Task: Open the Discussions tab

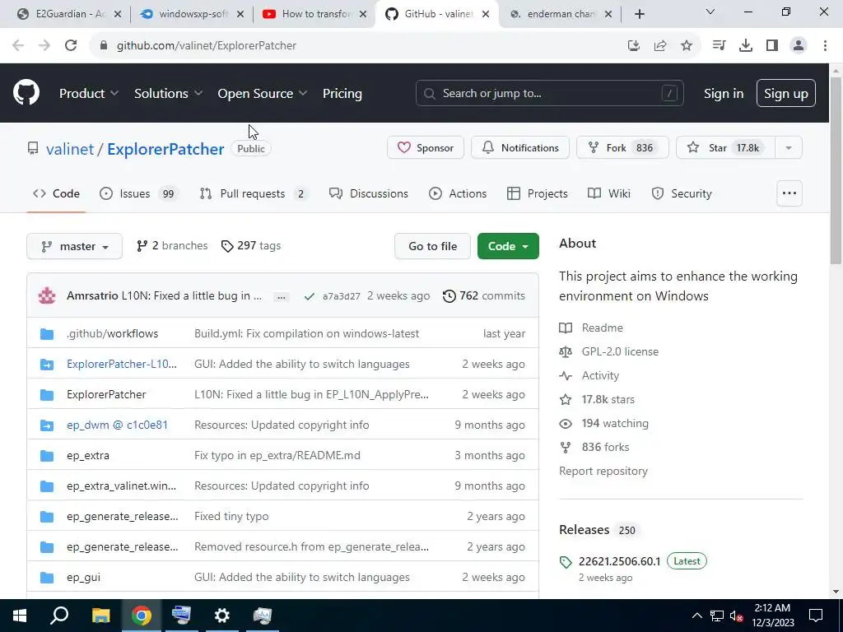Action: [x=369, y=193]
